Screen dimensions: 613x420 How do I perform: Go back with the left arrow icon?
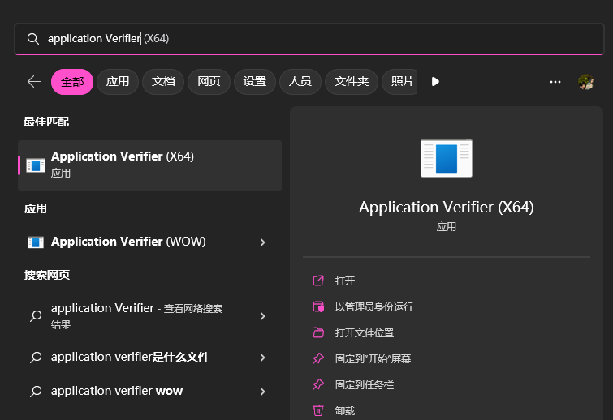34,82
